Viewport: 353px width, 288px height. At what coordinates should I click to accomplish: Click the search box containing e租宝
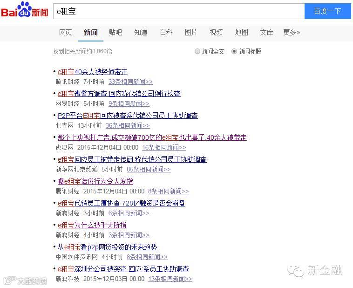click(179, 11)
